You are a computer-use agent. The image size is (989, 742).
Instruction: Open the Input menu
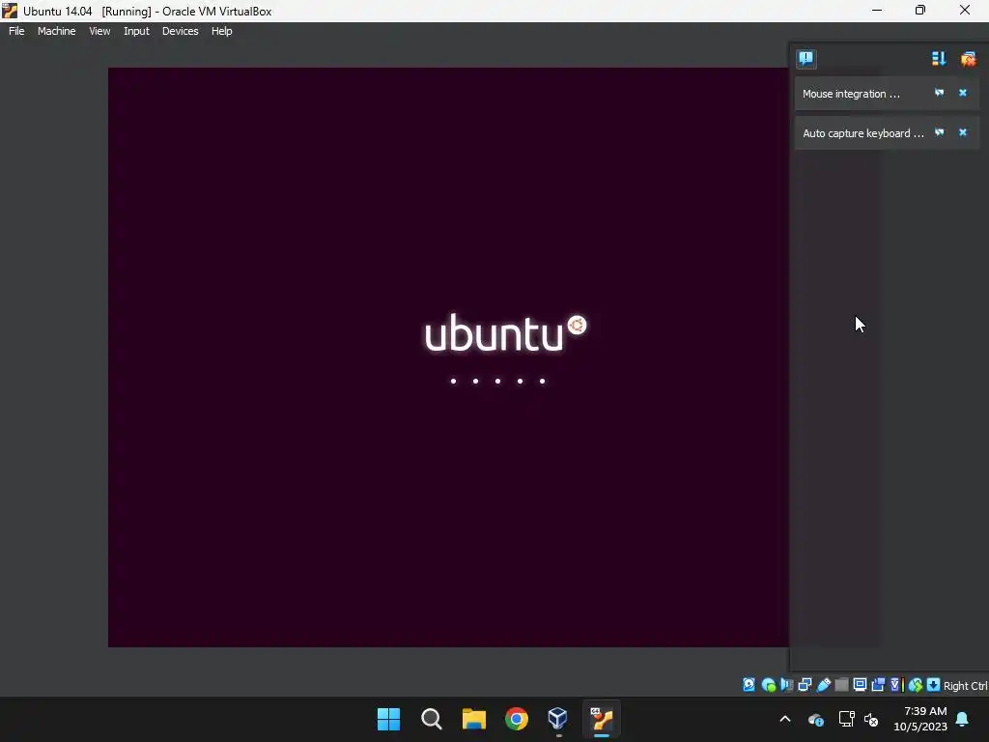136,31
